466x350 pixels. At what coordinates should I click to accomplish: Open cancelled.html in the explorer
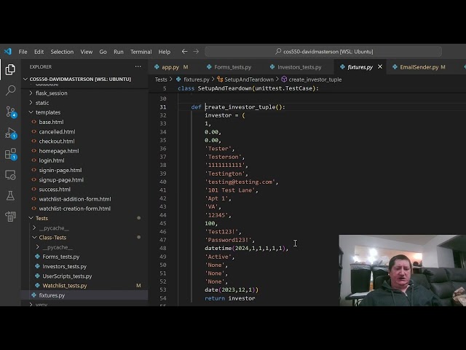[57, 131]
